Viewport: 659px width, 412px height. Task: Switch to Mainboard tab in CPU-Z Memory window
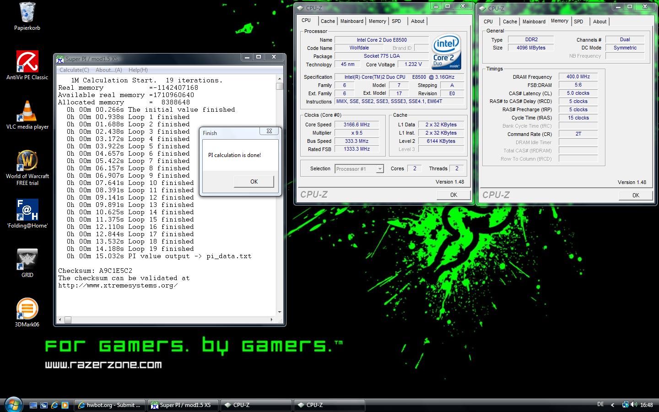pyautogui.click(x=534, y=22)
